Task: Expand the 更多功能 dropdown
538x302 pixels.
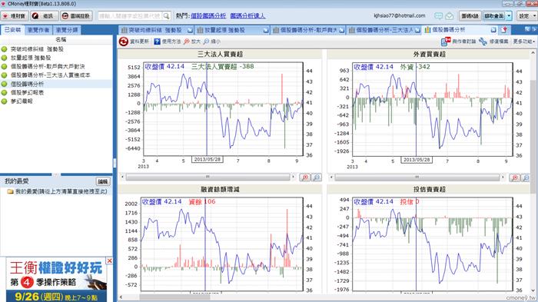Action: (523, 41)
